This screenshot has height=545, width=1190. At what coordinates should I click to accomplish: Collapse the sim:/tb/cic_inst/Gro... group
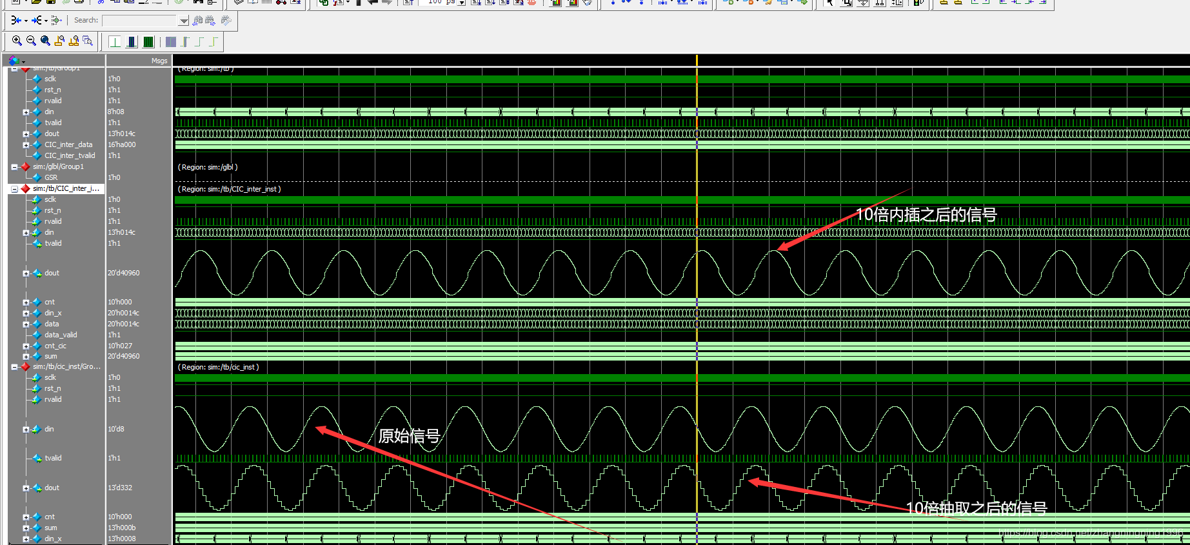point(14,367)
